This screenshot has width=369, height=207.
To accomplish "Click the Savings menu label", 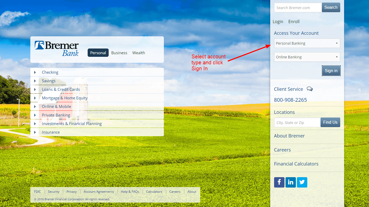I will [49, 81].
